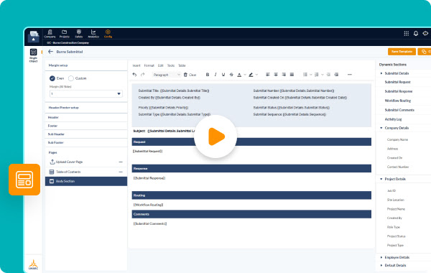Toggle underline formatting

[x=223, y=75]
